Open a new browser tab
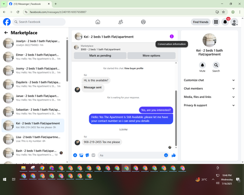This screenshot has height=195, width=244. click(x=56, y=4)
